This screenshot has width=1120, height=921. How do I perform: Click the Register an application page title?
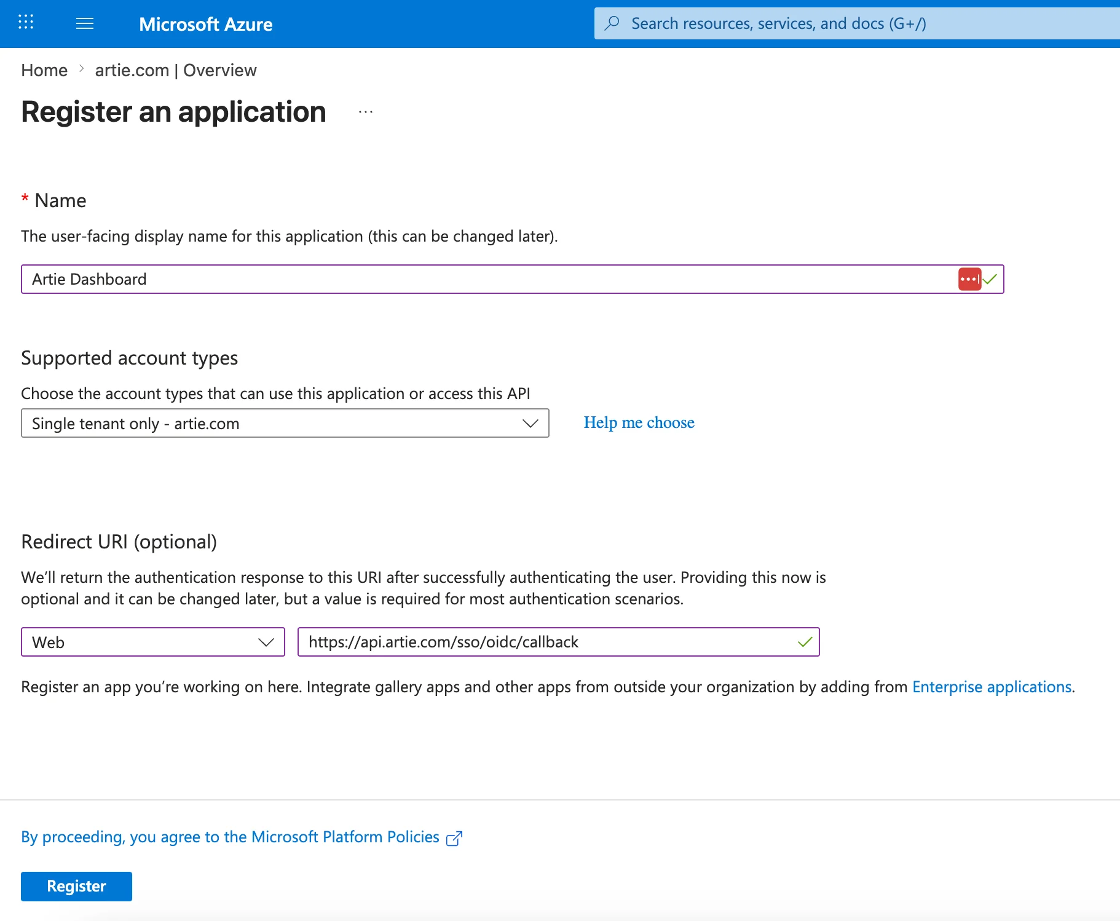point(174,112)
